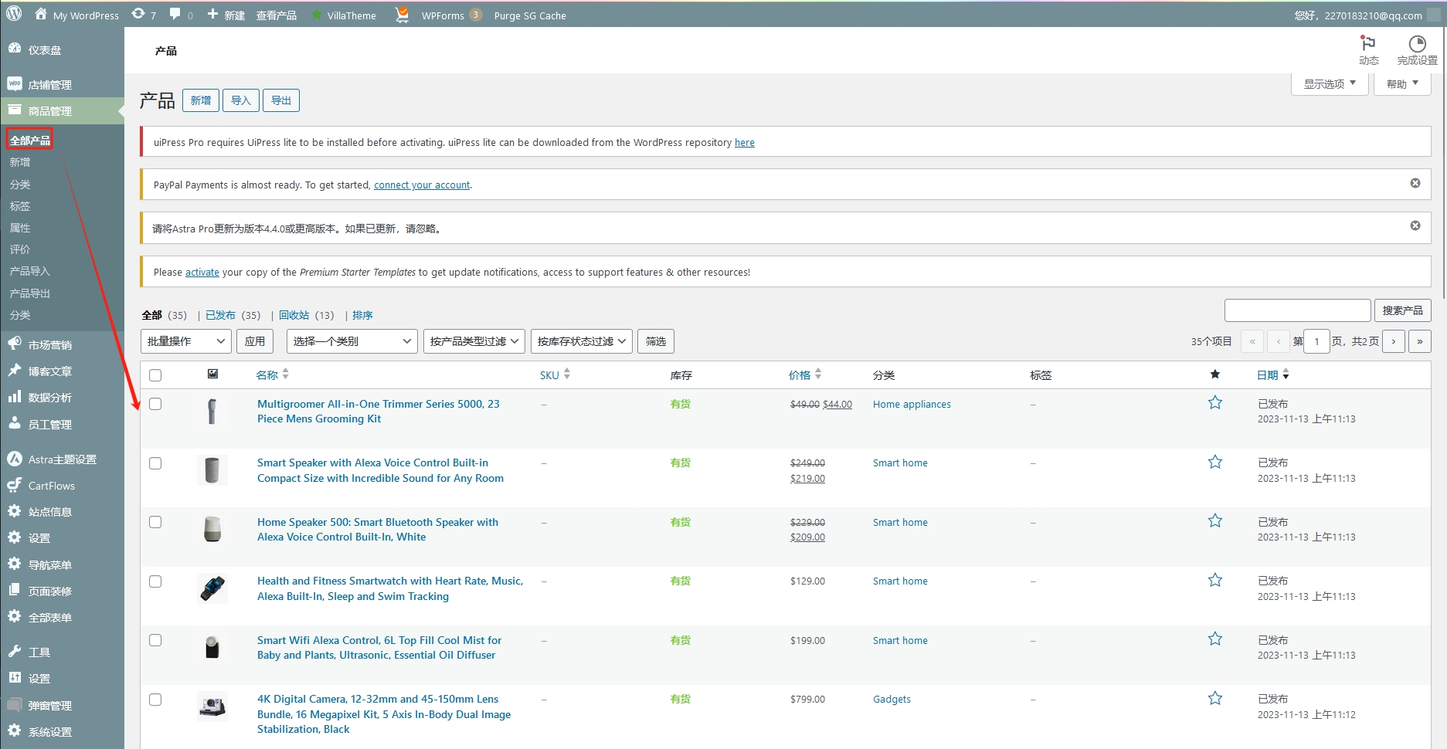Viewport: 1447px width, 749px height.
Task: Expand the 显示选项 screen options
Action: [1330, 84]
